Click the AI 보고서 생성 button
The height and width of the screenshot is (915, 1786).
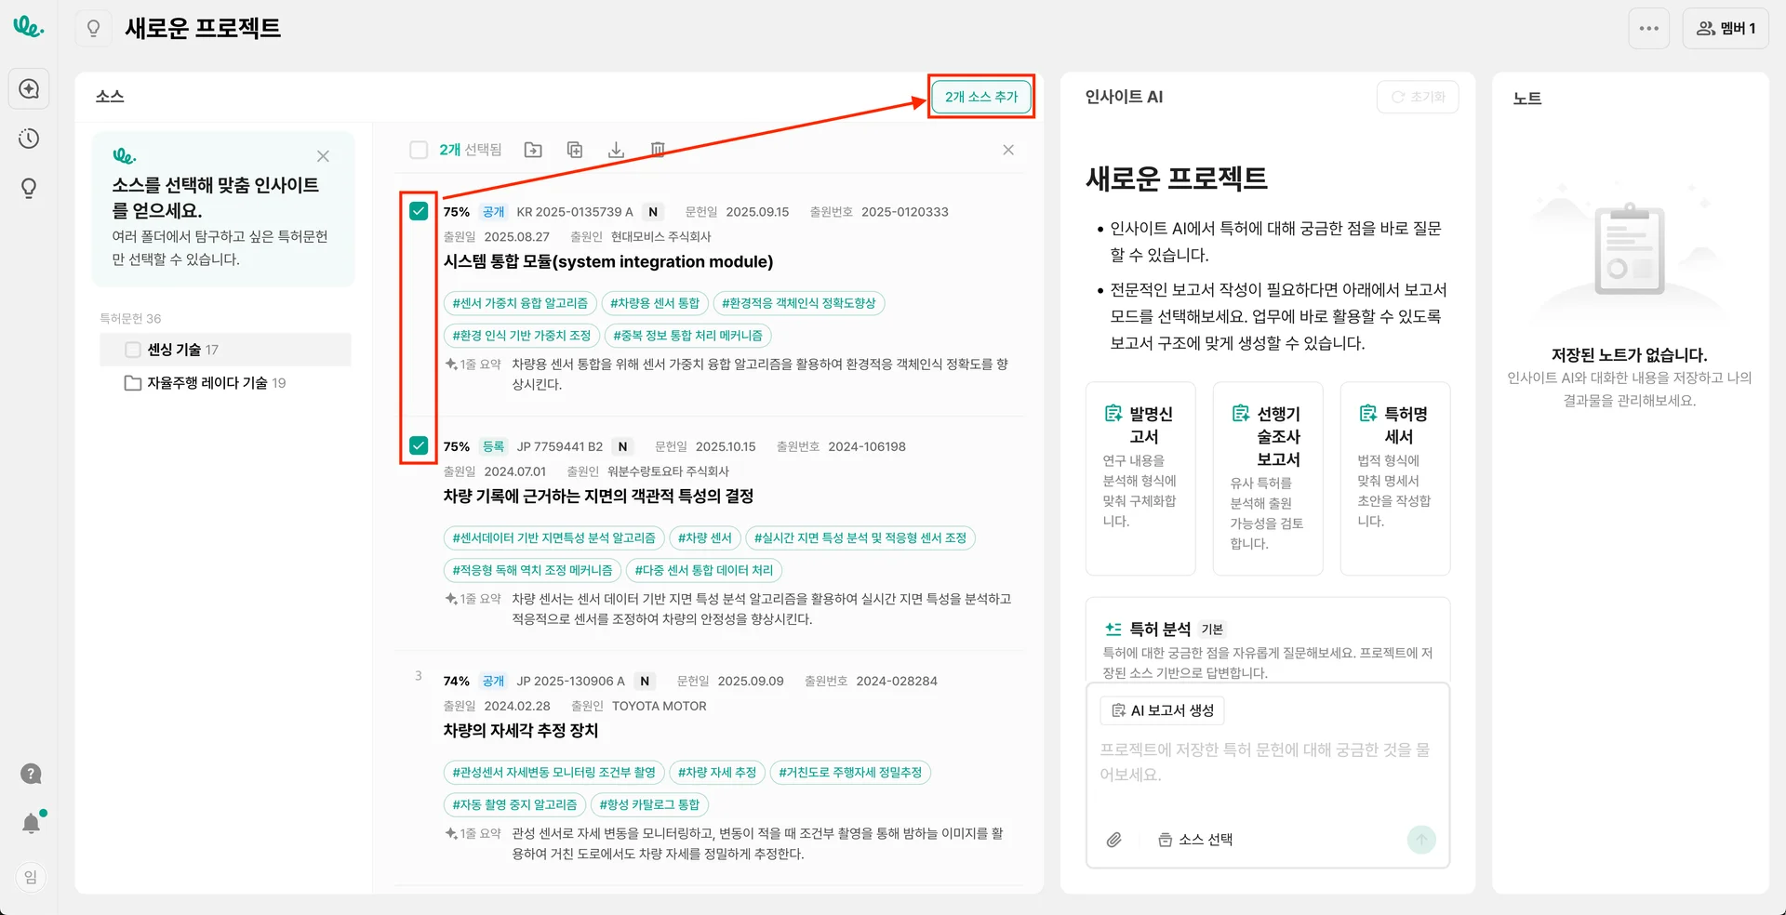[1162, 710]
